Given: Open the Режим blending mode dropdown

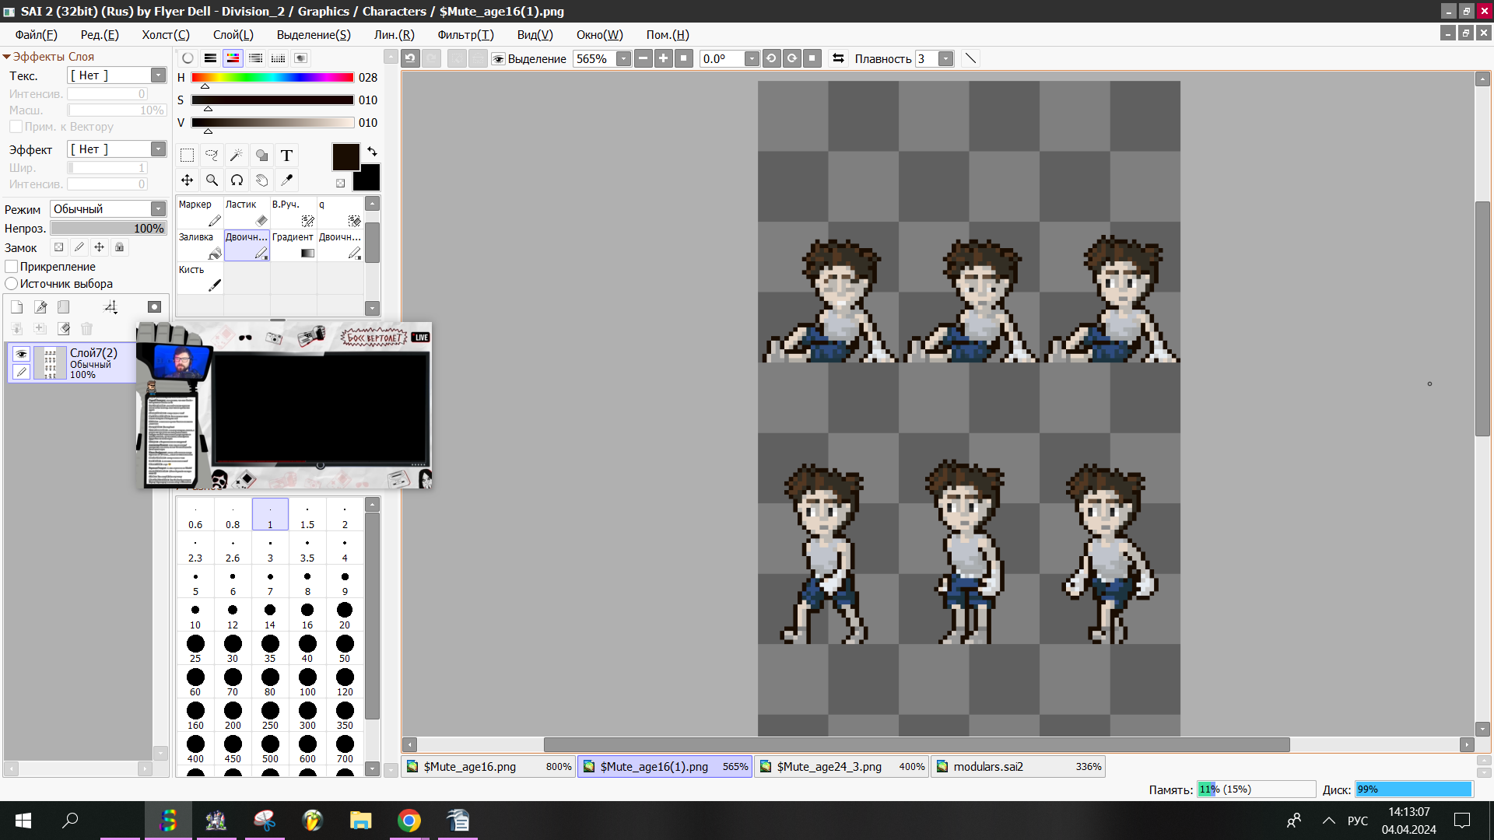Looking at the screenshot, I should point(158,209).
